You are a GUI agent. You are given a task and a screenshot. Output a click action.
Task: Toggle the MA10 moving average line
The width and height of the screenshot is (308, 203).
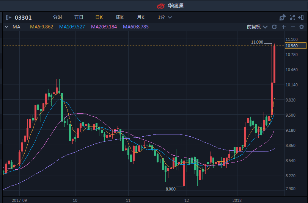click(x=71, y=27)
